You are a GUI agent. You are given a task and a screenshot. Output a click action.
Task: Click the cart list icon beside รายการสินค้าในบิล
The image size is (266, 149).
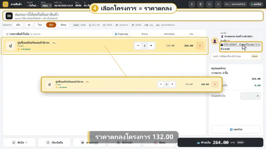pos(7,34)
